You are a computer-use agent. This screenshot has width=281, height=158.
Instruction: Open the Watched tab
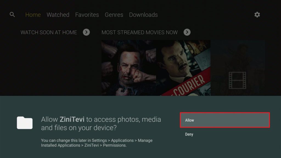coord(58,15)
